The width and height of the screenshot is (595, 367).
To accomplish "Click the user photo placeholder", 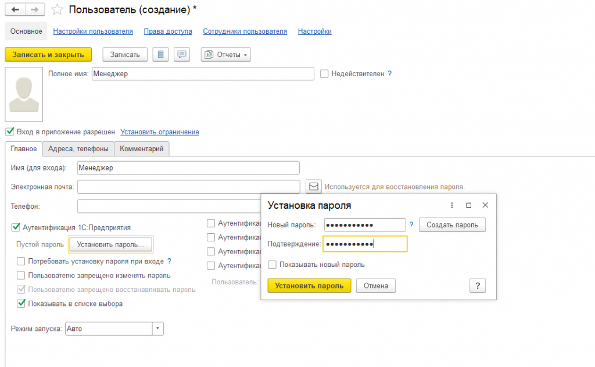I will (24, 95).
